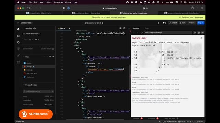Click the blue Sign in button
This screenshot has width=220, height=123.
coord(201,23)
